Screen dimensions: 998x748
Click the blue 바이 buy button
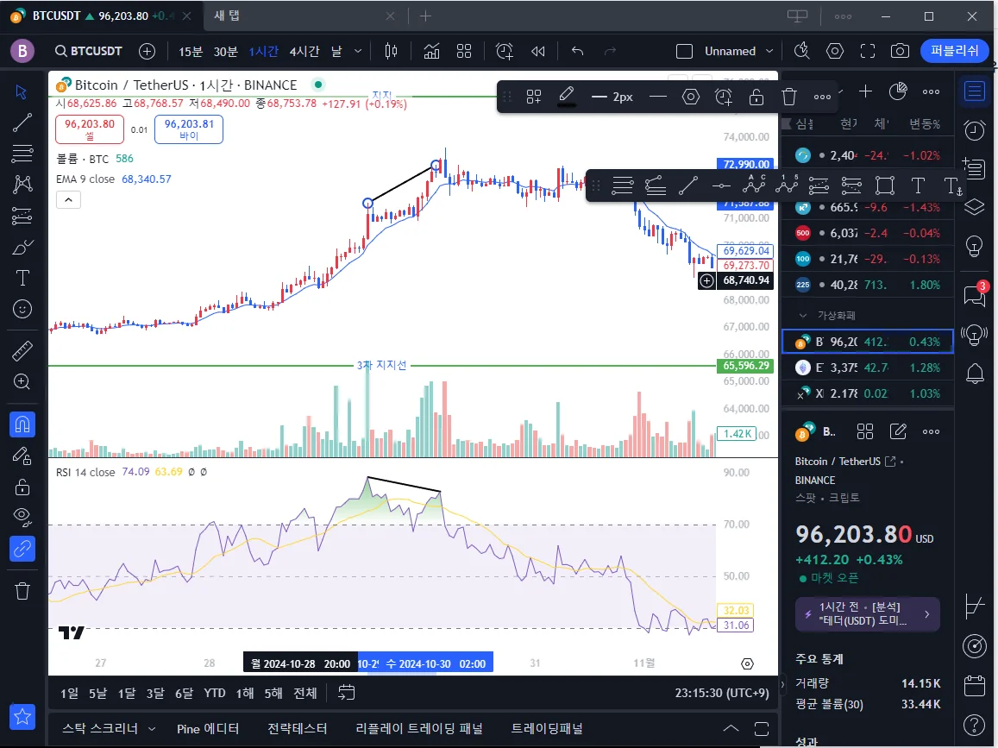[x=189, y=129]
